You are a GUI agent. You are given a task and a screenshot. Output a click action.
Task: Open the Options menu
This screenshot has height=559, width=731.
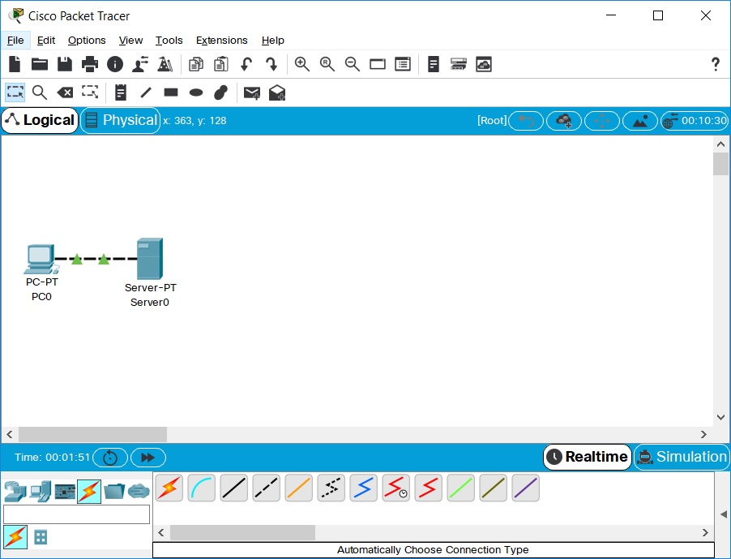pos(87,40)
